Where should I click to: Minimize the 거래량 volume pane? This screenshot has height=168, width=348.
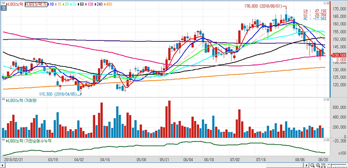(325, 100)
